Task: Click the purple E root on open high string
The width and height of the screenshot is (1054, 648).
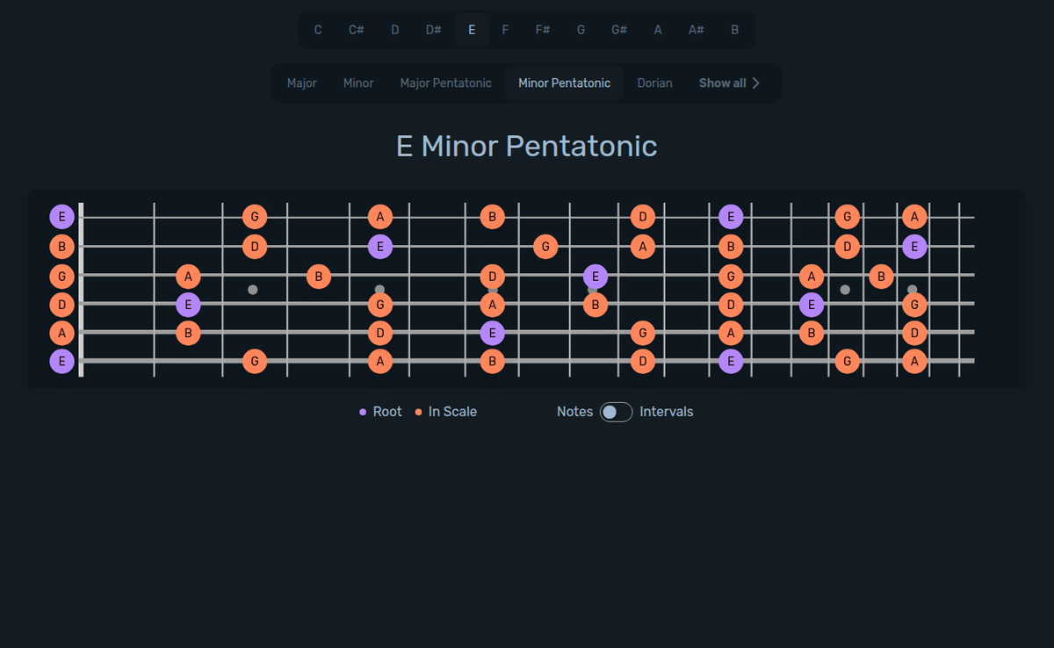Action: [x=61, y=216]
